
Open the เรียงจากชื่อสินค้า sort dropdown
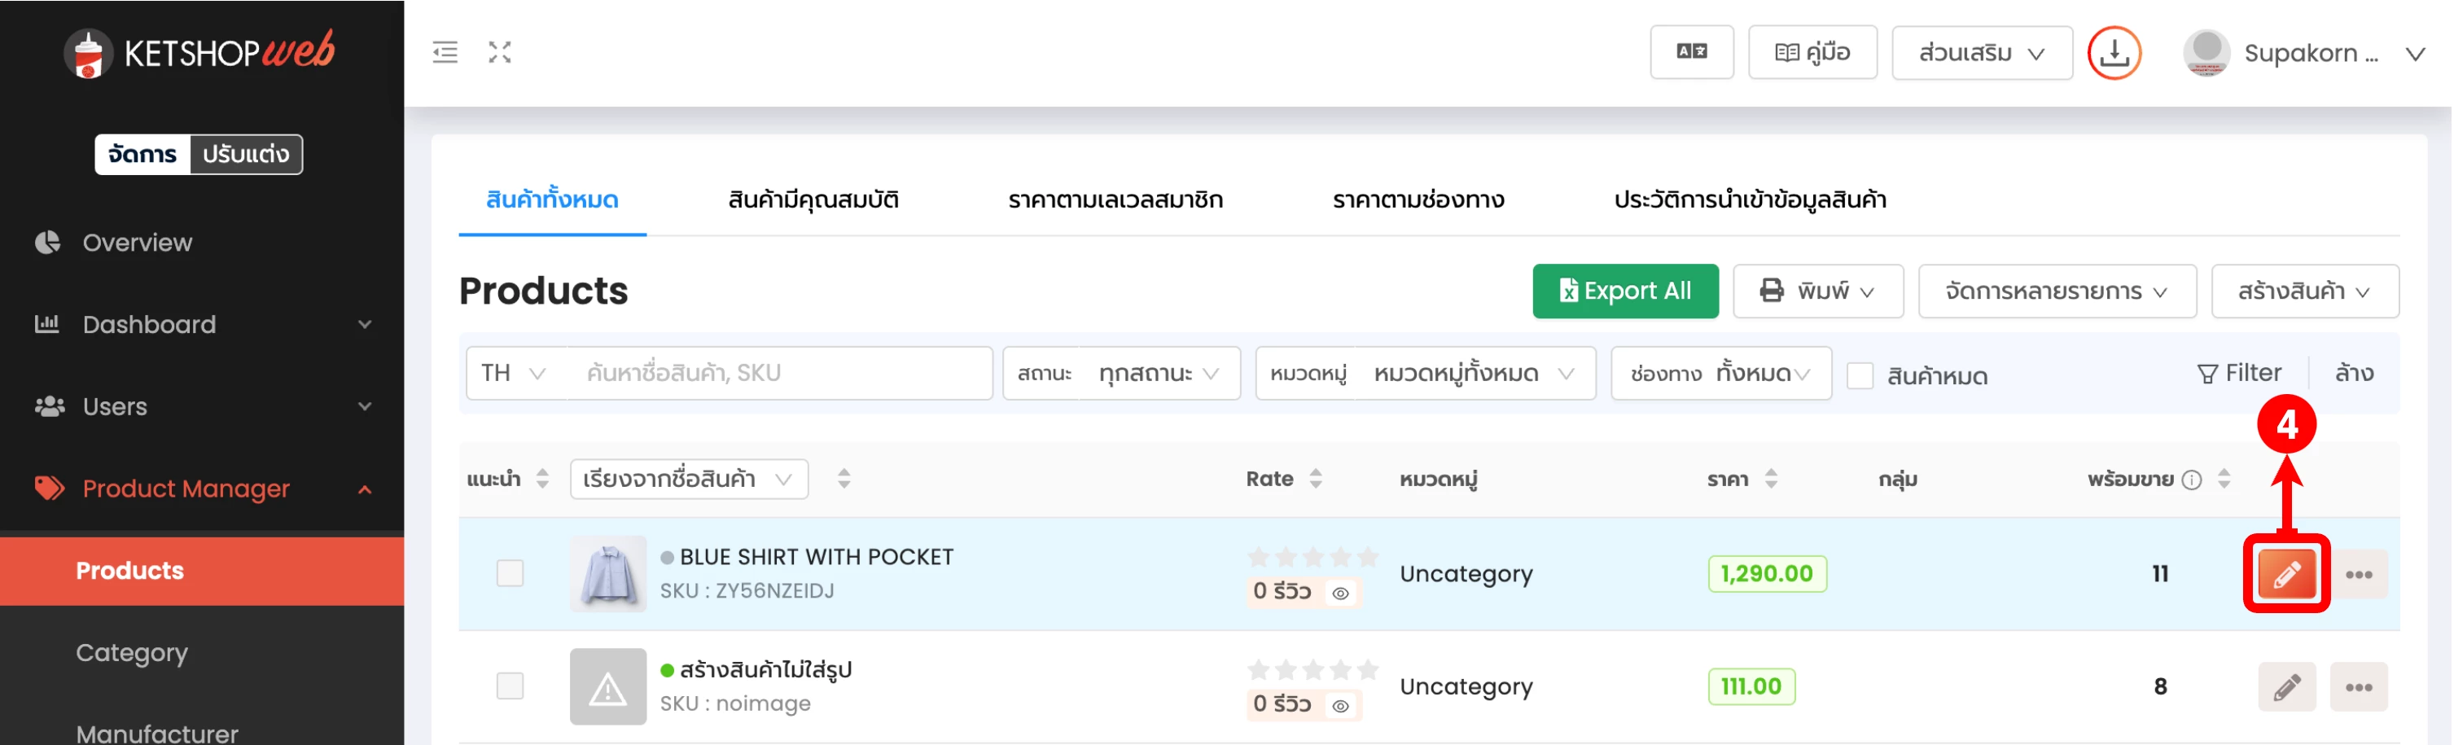(x=688, y=480)
